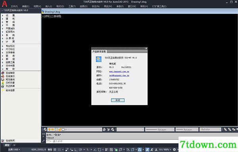Image resolution: width=238 pixels, height=152 pixels.
Task: Toggle the grid display in the status bar
Action: [x=55, y=150]
